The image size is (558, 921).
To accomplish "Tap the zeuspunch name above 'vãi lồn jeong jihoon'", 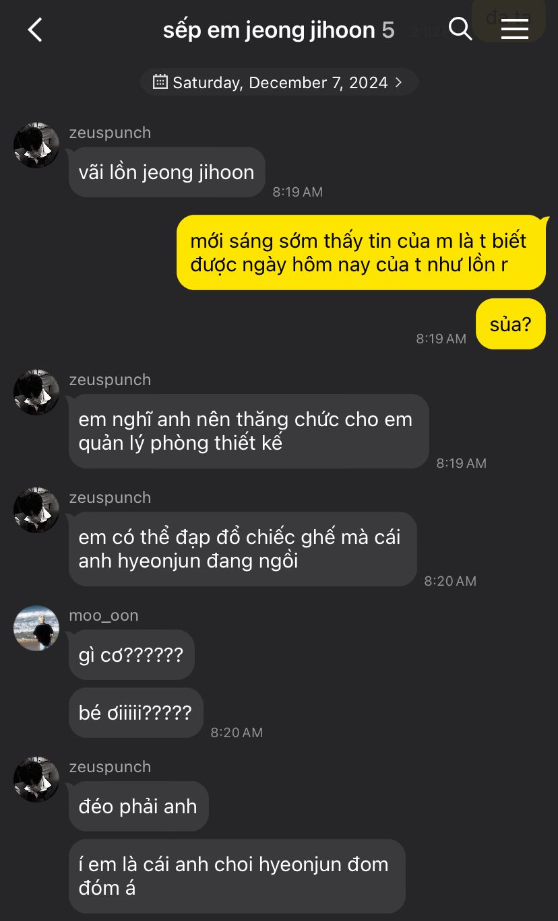I will (110, 133).
